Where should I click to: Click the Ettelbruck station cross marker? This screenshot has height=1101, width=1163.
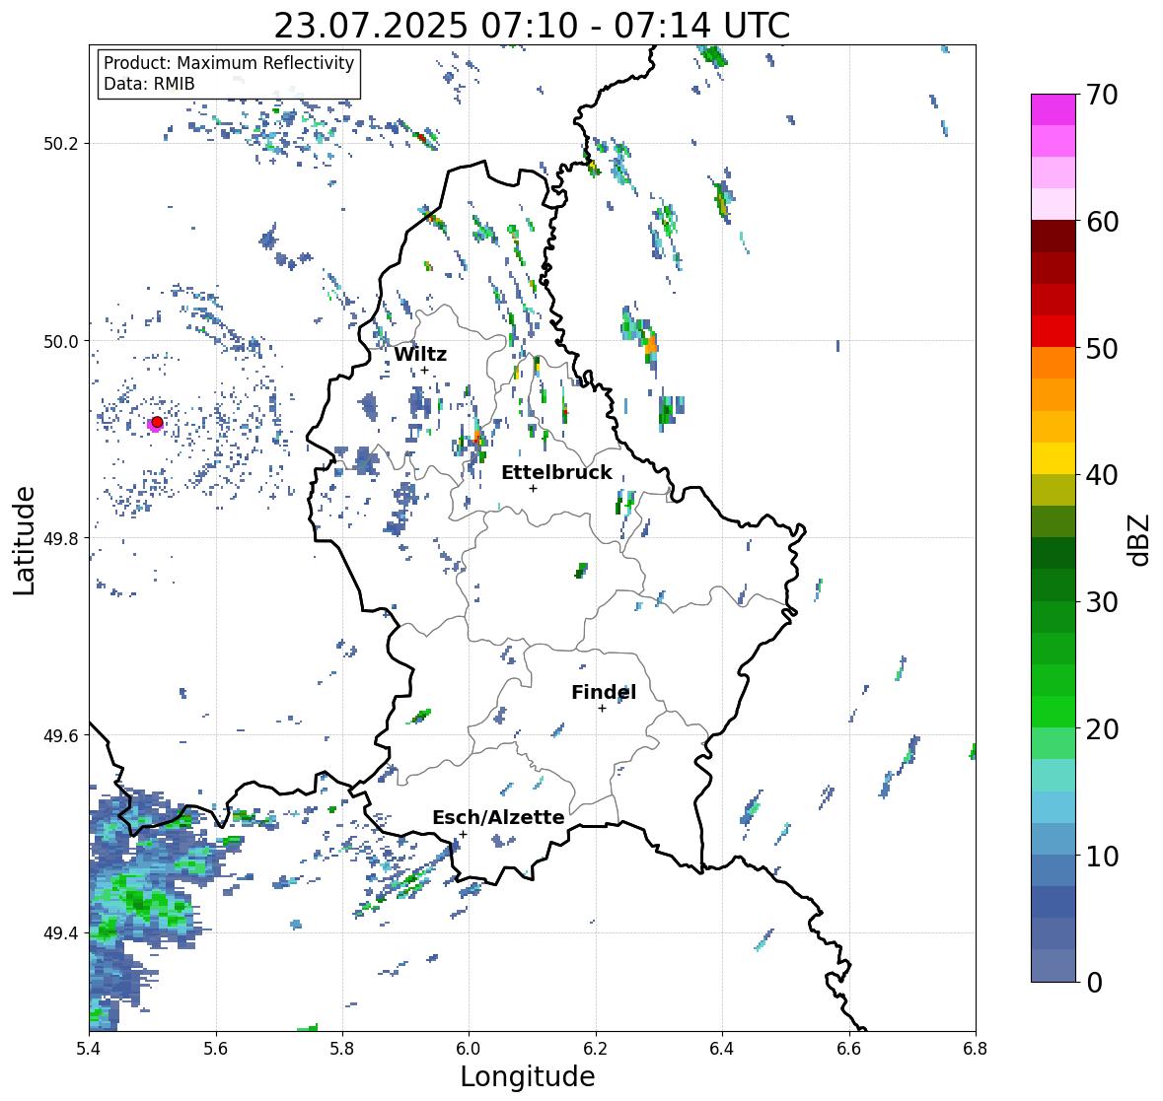coord(533,488)
